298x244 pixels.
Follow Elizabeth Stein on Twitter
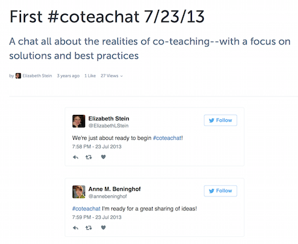tap(221, 120)
